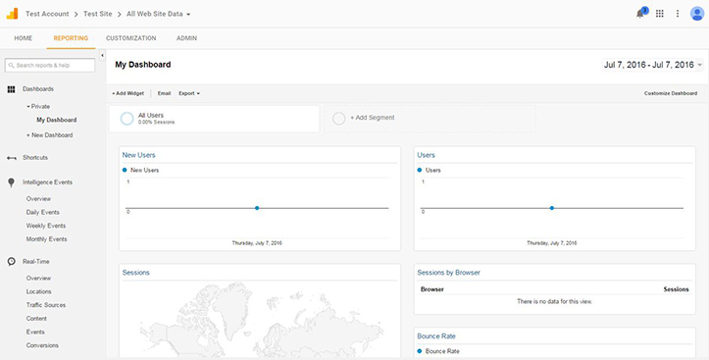Screen dimensions: 709x360
Task: Click the user account avatar
Action: click(697, 14)
